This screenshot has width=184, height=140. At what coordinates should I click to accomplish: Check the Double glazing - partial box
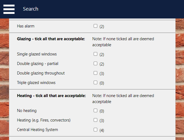[95, 63]
